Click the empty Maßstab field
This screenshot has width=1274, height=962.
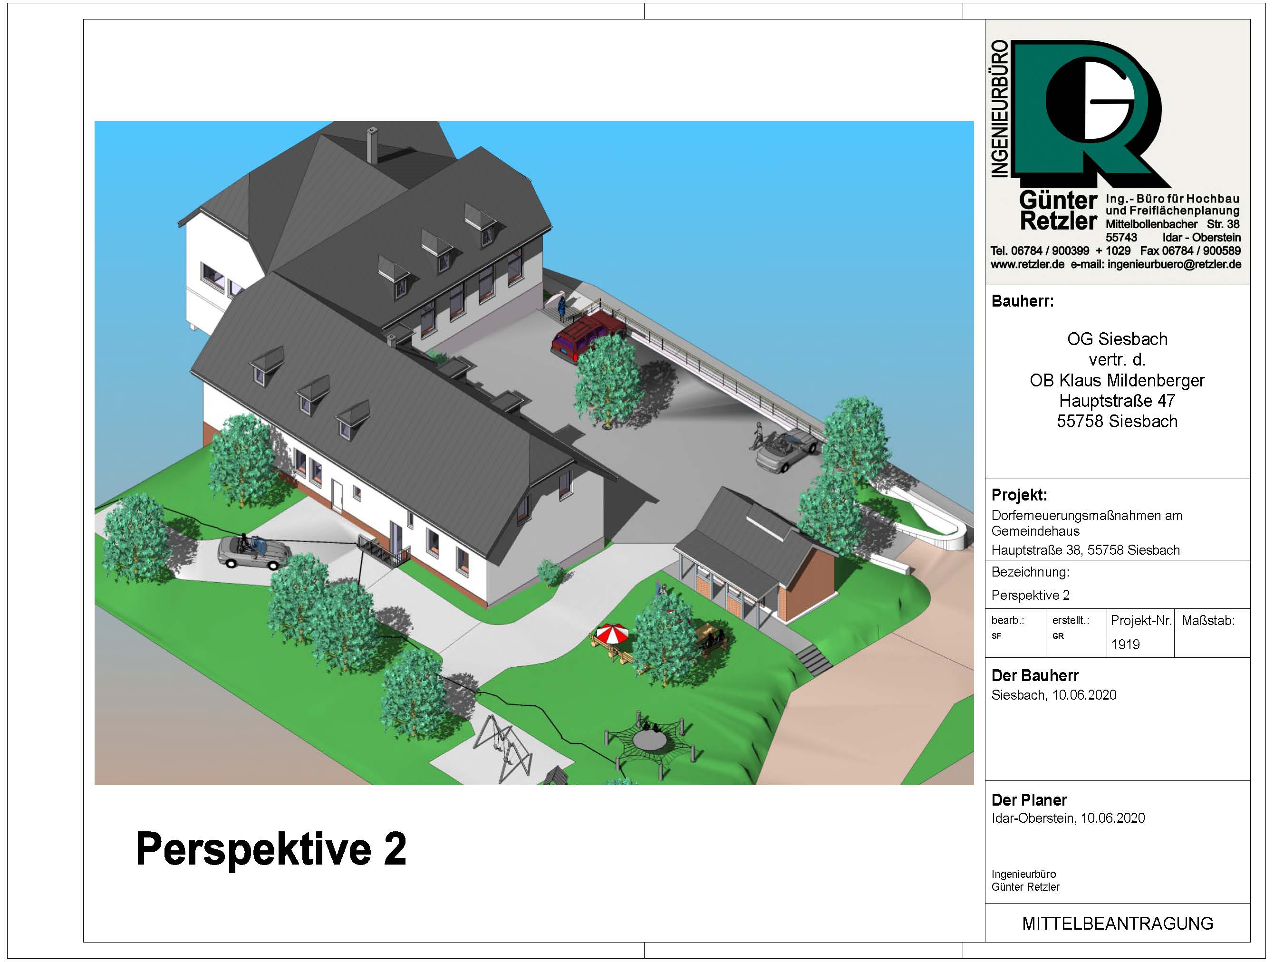coord(1211,643)
